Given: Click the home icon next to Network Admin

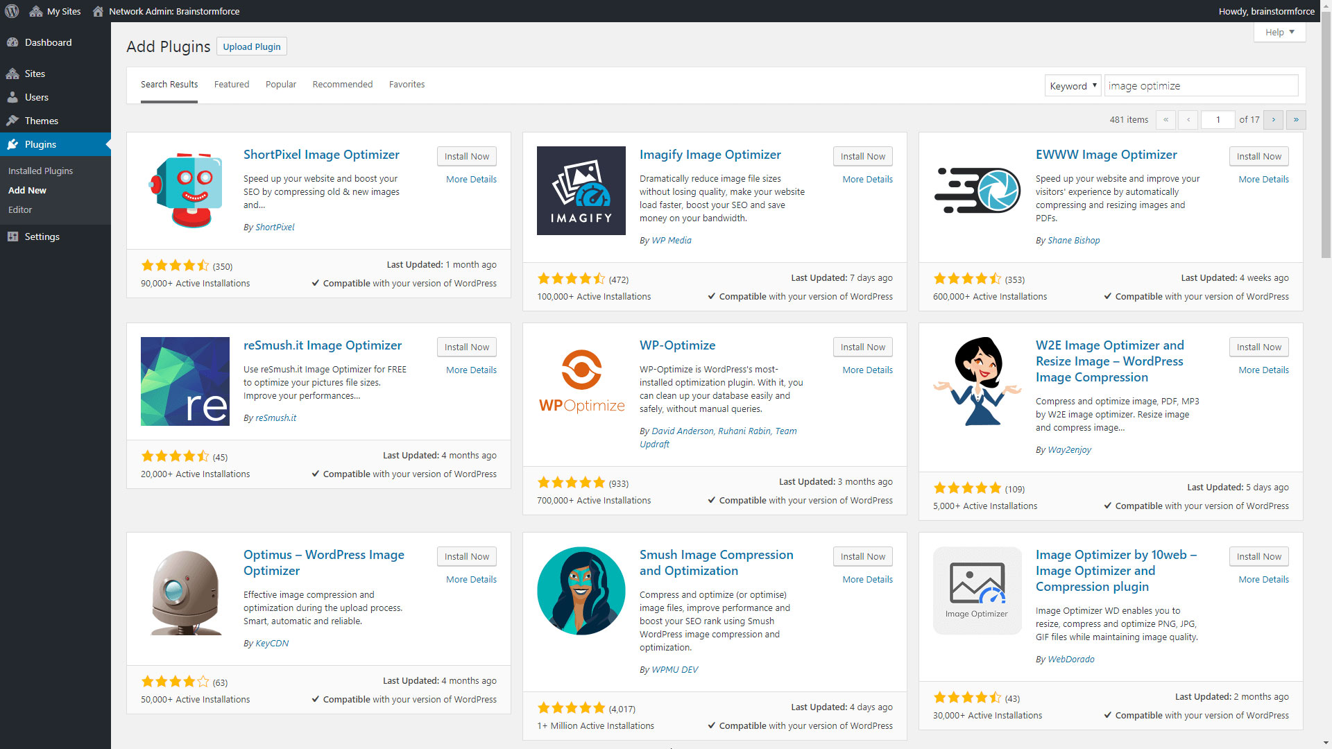Looking at the screenshot, I should coord(97,11).
